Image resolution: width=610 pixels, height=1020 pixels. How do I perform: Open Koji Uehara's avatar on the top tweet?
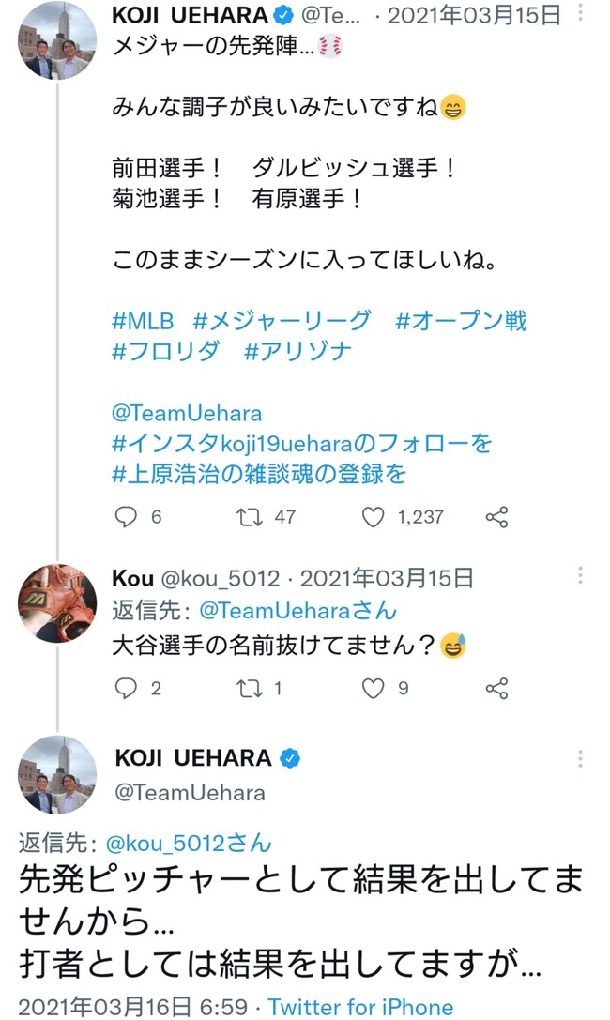click(57, 40)
